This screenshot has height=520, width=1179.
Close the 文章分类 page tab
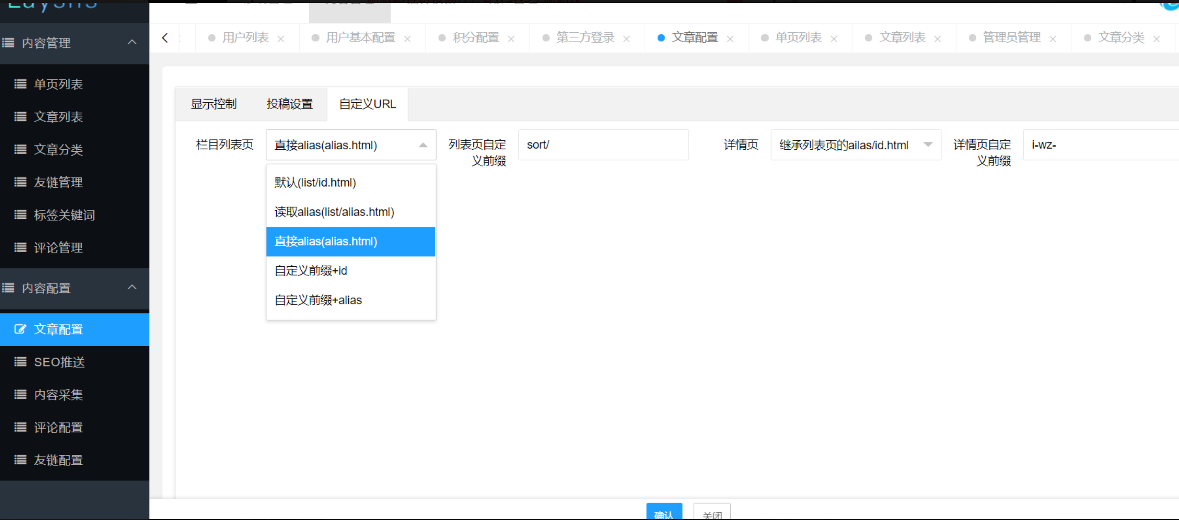coord(1156,39)
